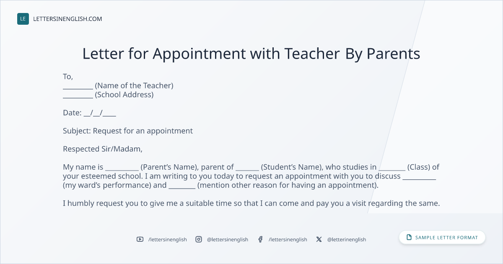Viewport: 503px width, 264px height.
Task: Open the @letterinenglish X handle
Action: click(x=347, y=239)
